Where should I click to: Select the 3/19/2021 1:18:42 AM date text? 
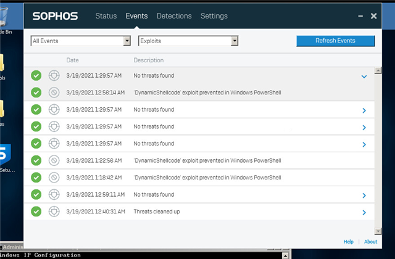point(94,178)
